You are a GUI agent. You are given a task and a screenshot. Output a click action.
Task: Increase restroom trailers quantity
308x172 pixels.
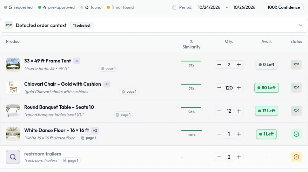[x=239, y=157]
